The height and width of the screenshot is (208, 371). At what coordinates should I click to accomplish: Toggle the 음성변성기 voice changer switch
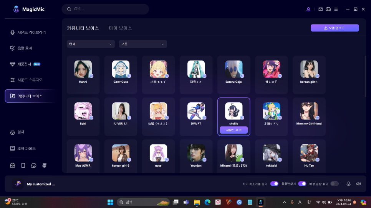(x=302, y=184)
